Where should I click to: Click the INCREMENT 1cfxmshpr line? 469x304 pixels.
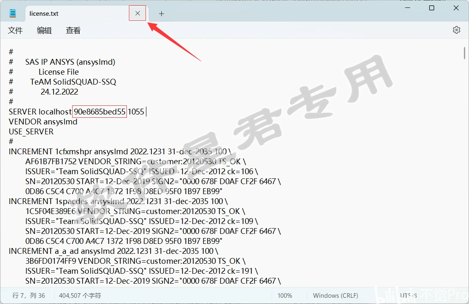pyautogui.click(x=120, y=151)
